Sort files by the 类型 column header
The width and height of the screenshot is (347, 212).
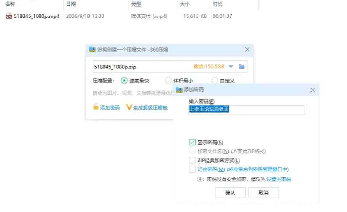(136, 4)
